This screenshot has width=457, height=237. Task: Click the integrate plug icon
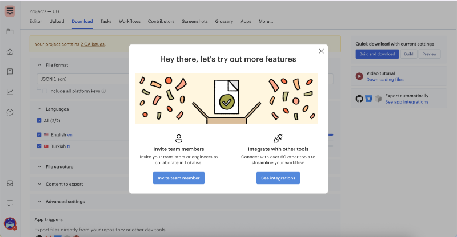278,138
